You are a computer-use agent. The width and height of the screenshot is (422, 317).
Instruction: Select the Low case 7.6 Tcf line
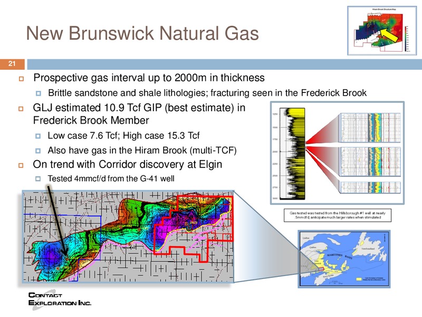click(x=123, y=135)
